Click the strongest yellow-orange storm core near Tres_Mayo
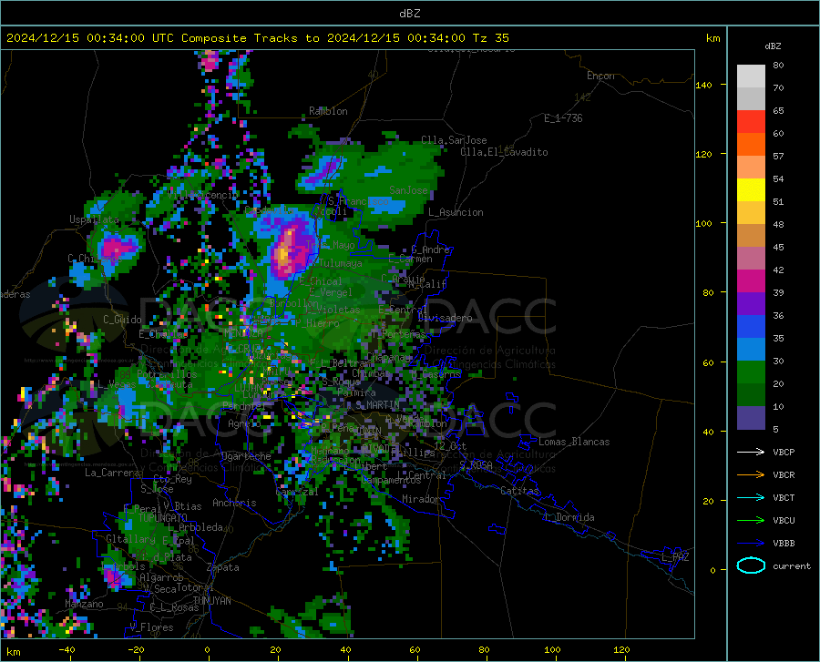 point(283,253)
